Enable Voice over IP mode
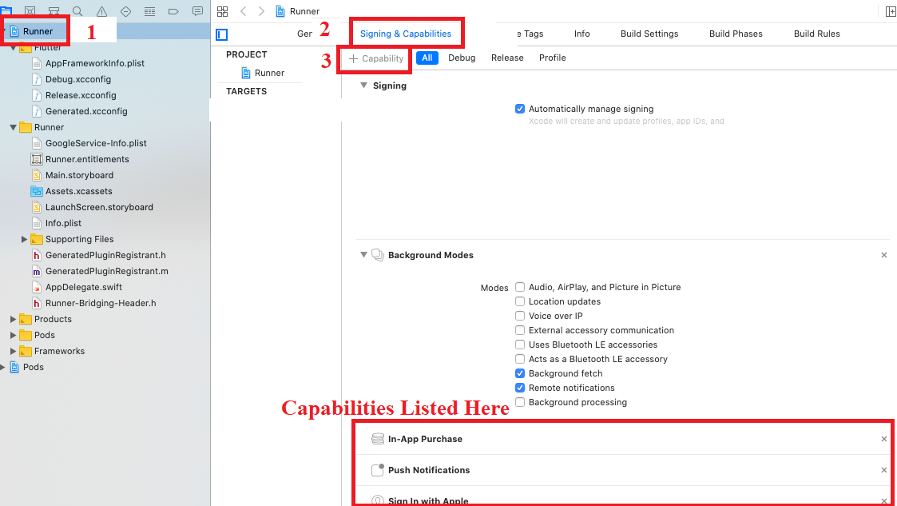 click(x=519, y=316)
